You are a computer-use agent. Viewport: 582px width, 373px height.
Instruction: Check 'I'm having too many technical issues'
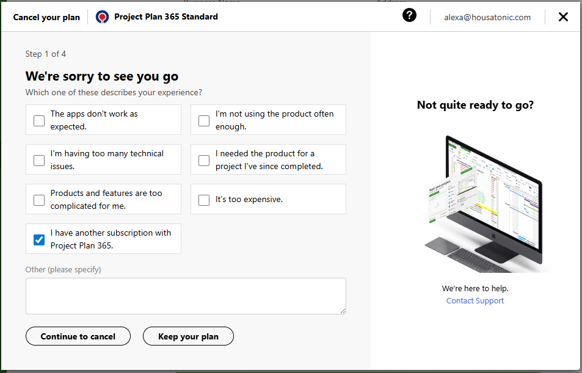[x=39, y=161]
